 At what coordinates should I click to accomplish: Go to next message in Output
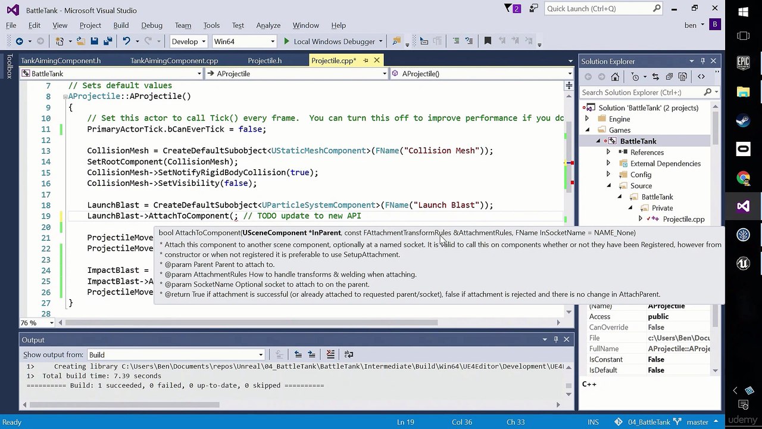coord(311,355)
